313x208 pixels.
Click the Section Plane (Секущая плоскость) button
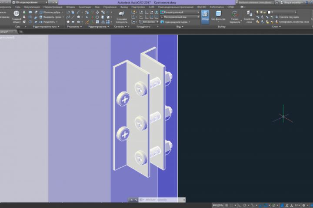(x=121, y=17)
